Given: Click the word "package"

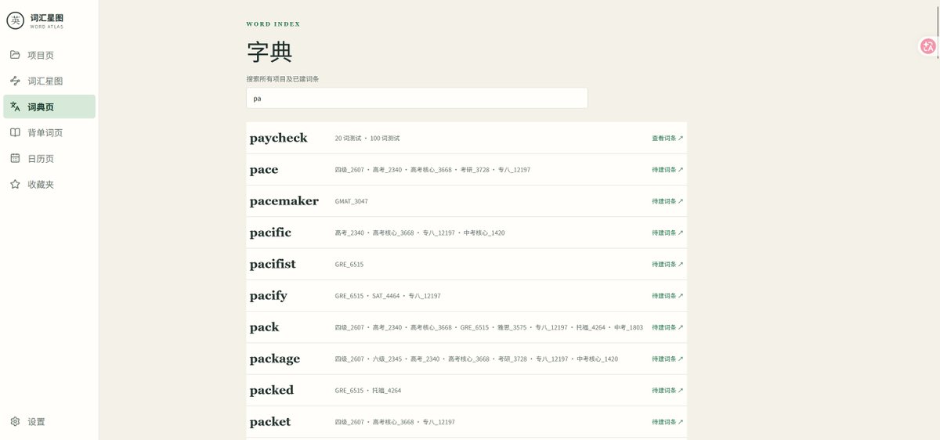Looking at the screenshot, I should (x=275, y=359).
